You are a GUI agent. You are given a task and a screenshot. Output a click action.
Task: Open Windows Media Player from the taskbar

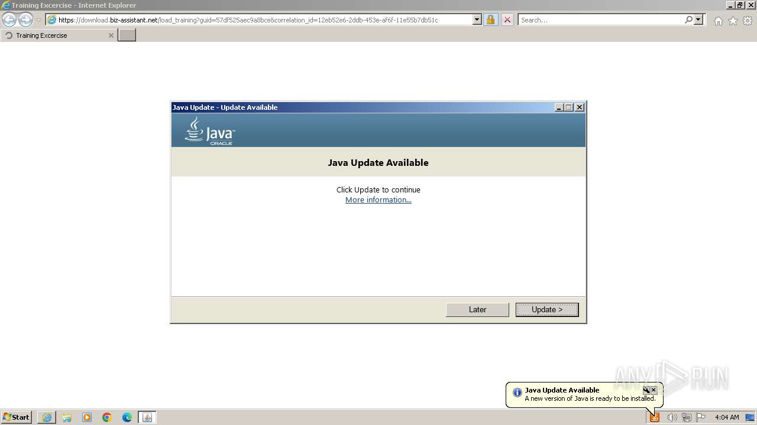click(x=87, y=417)
